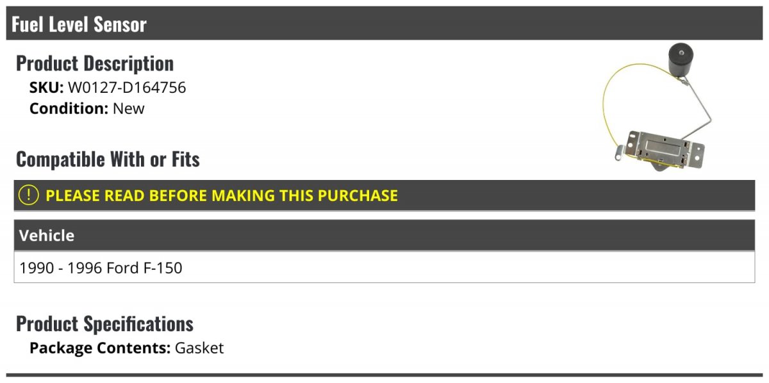Click the SKU number W0127-D164756

[x=127, y=88]
